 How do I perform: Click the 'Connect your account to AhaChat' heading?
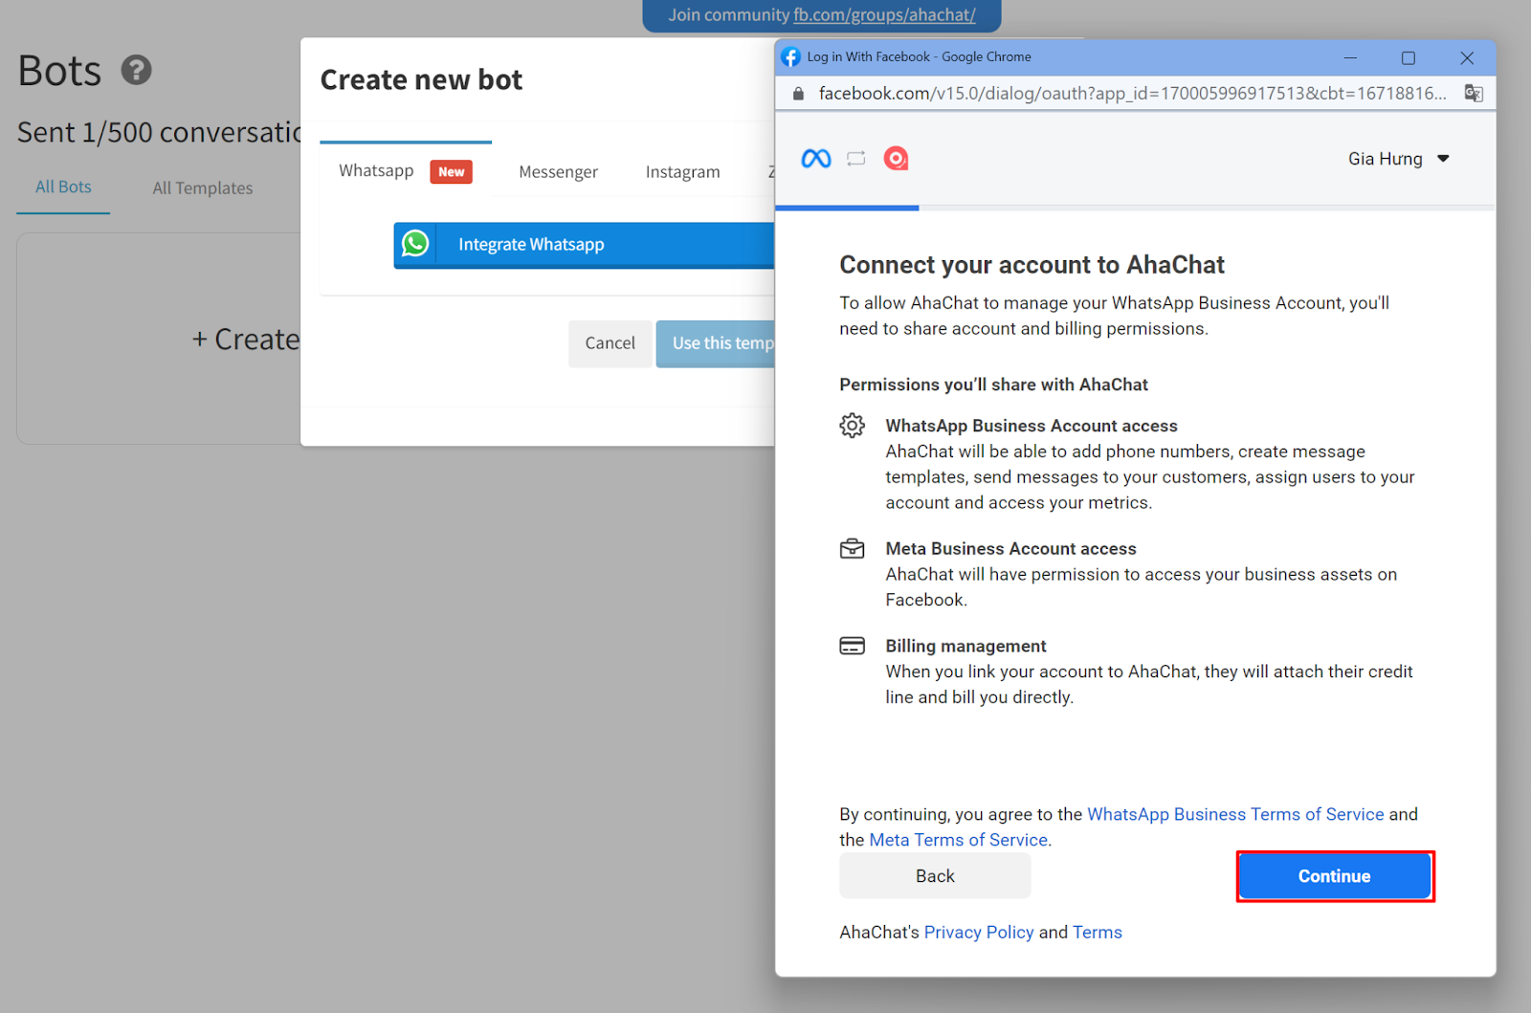pyautogui.click(x=1032, y=265)
